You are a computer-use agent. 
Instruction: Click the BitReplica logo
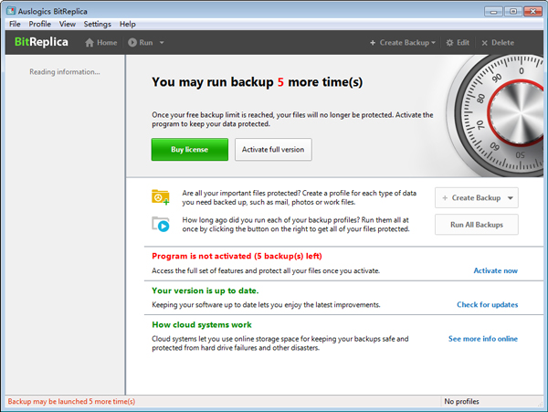[x=41, y=42]
